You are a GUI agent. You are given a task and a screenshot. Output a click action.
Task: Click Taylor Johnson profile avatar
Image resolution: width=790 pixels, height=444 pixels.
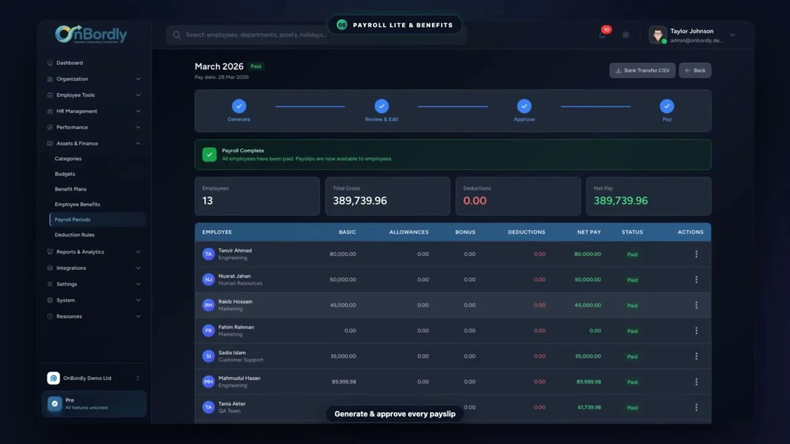click(x=658, y=35)
